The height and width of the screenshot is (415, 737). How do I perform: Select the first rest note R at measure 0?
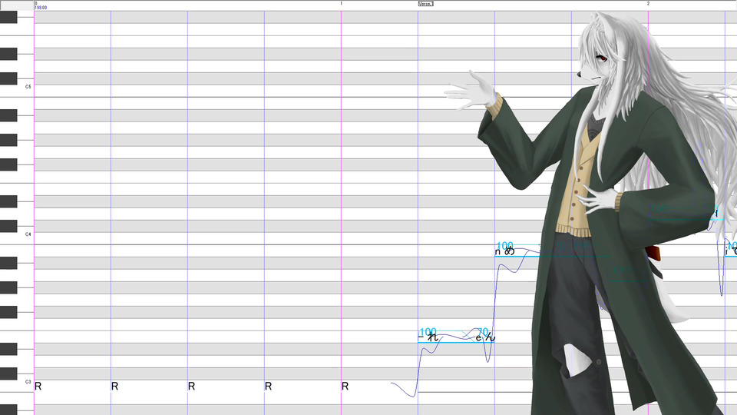pyautogui.click(x=38, y=387)
